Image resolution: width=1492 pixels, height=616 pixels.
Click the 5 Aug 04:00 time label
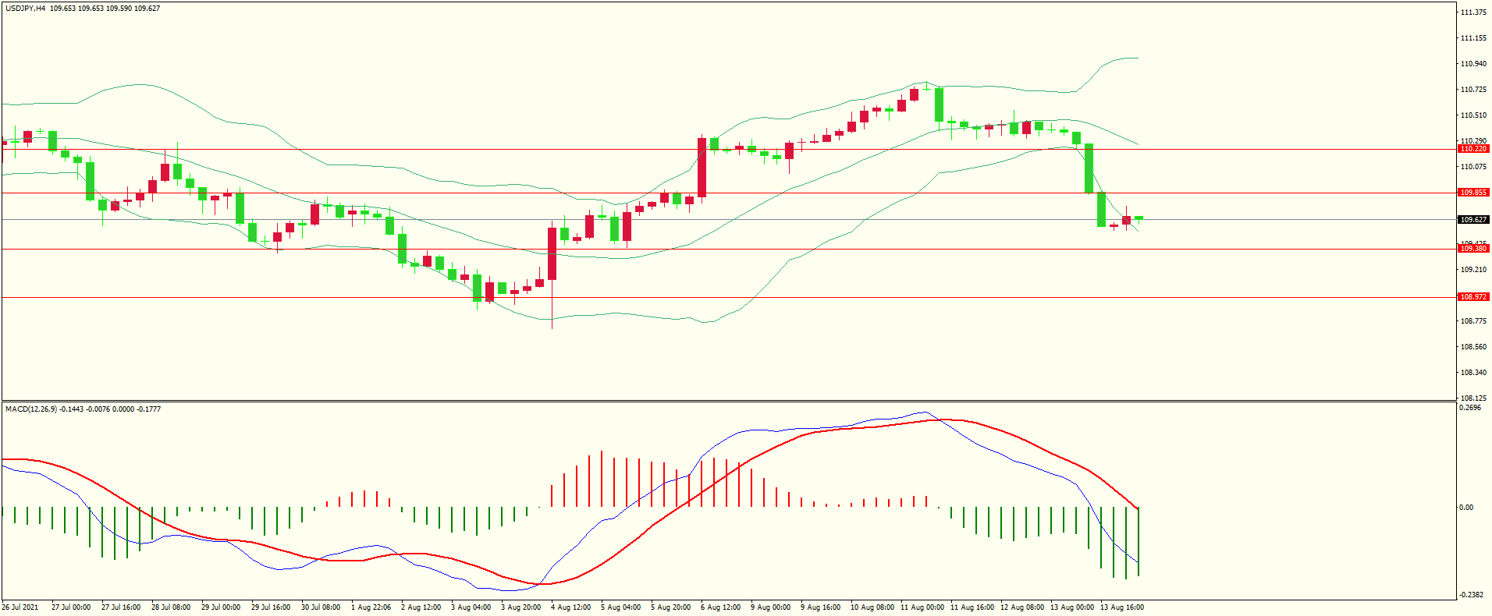620,607
